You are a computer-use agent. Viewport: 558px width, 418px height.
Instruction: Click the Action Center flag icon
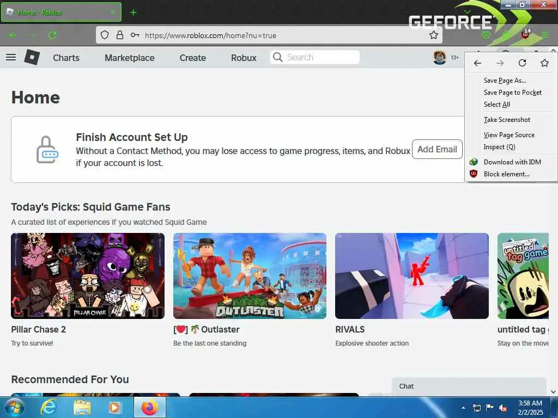tap(490, 408)
